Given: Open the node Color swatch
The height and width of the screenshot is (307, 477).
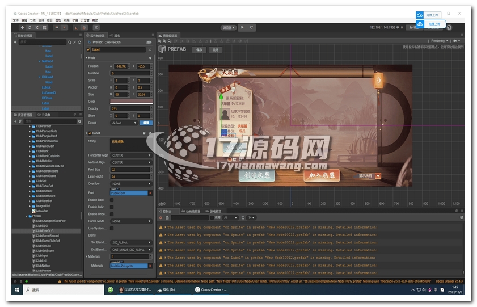Looking at the screenshot, I should [131, 102].
